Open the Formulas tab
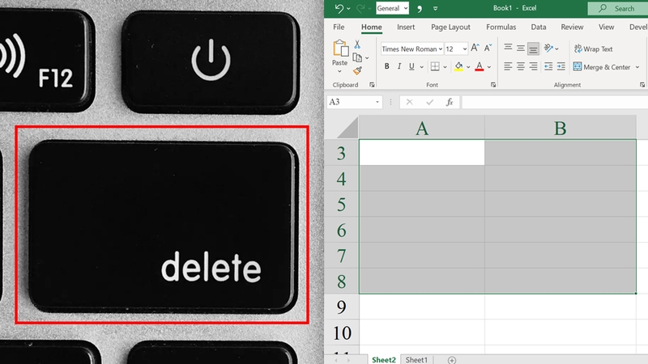This screenshot has width=648, height=364. (x=501, y=27)
